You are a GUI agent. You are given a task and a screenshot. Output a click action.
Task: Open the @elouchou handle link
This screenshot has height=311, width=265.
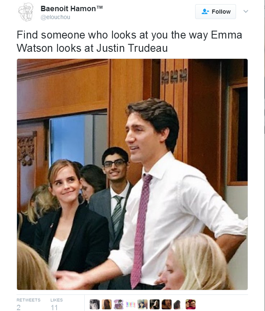(x=55, y=17)
